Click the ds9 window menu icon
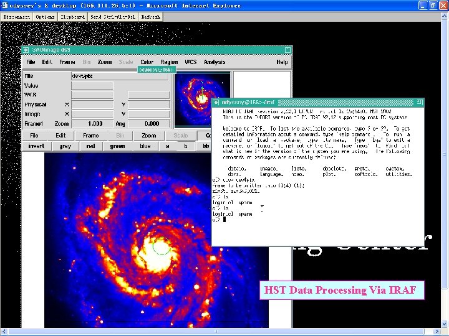Screen dimensions: 449x336 tap(26, 50)
